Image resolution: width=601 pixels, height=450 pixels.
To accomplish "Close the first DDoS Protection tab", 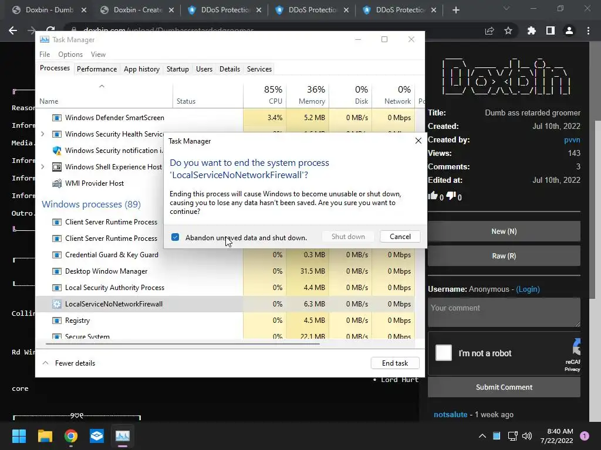I will pyautogui.click(x=259, y=11).
